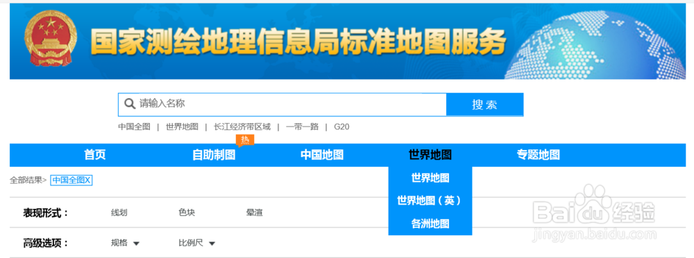Screen dimensions: 694x258
Task: Select the 线划 presentation style
Action: (119, 212)
